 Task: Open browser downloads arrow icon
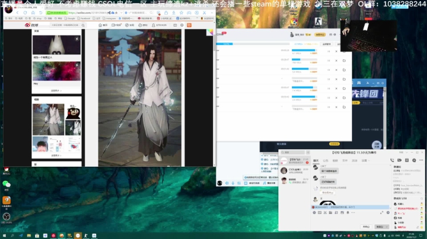174,13
